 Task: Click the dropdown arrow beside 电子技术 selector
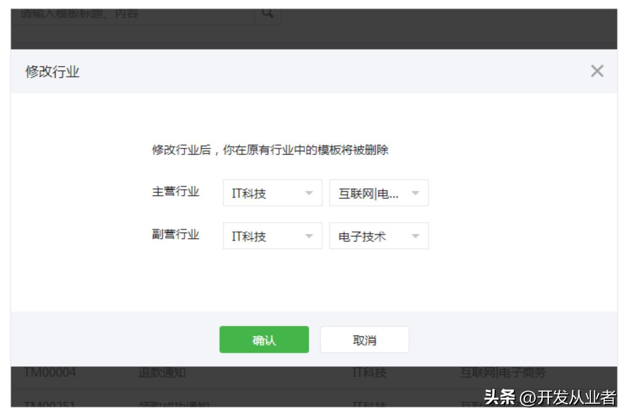tap(416, 236)
